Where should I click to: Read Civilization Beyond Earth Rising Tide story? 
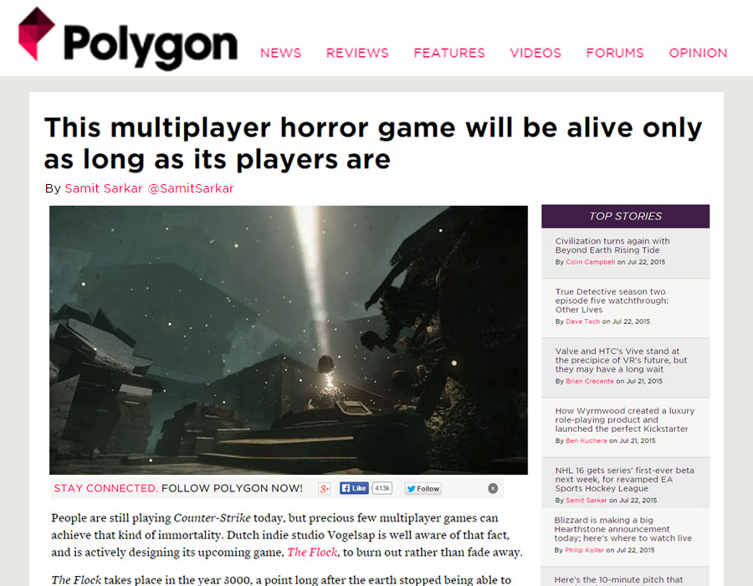pyautogui.click(x=612, y=245)
